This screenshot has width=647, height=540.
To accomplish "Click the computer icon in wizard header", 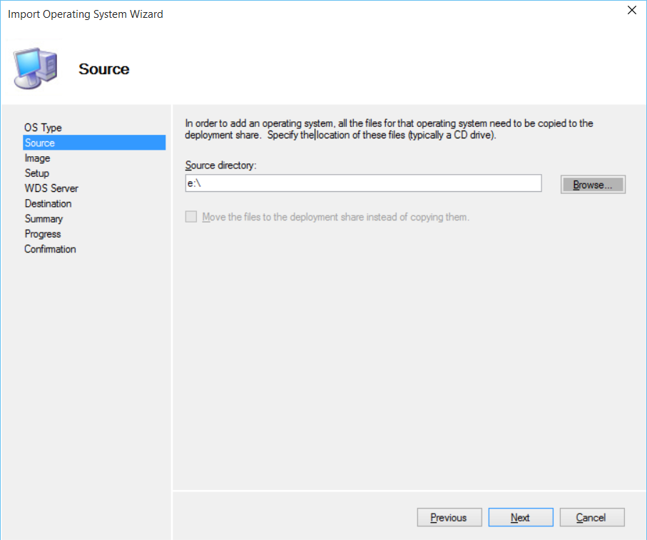I will (36, 68).
